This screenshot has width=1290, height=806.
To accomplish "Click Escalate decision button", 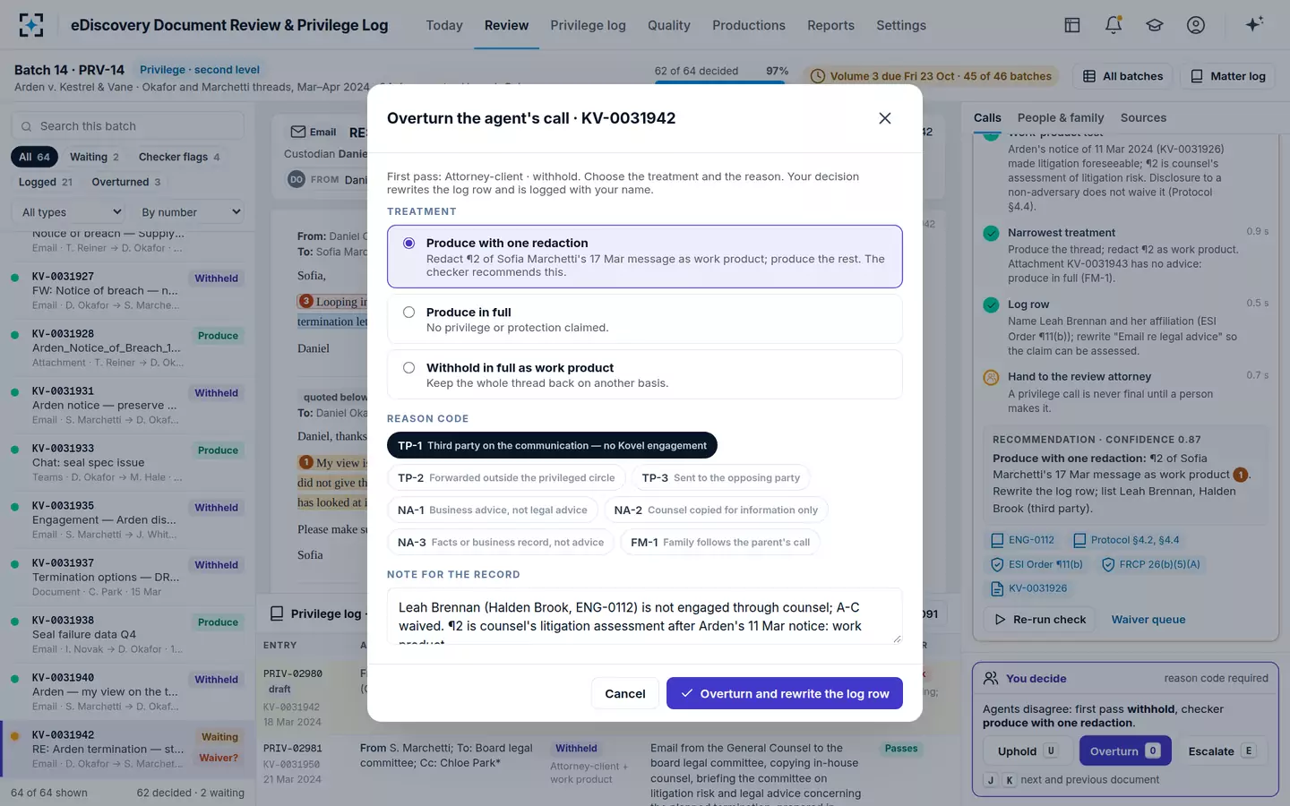I will (x=1223, y=750).
